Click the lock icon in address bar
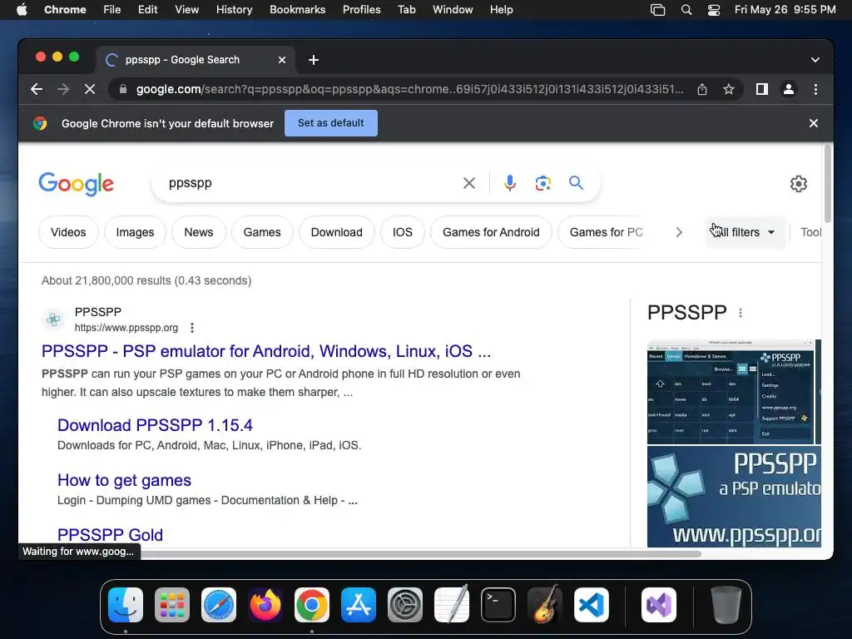 (123, 89)
